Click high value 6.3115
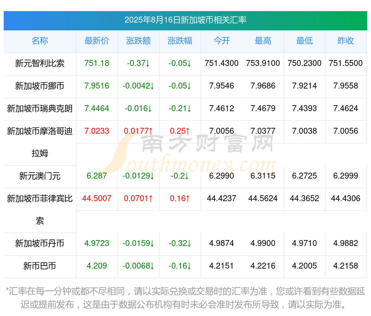The image size is (371, 316). pyautogui.click(x=263, y=176)
